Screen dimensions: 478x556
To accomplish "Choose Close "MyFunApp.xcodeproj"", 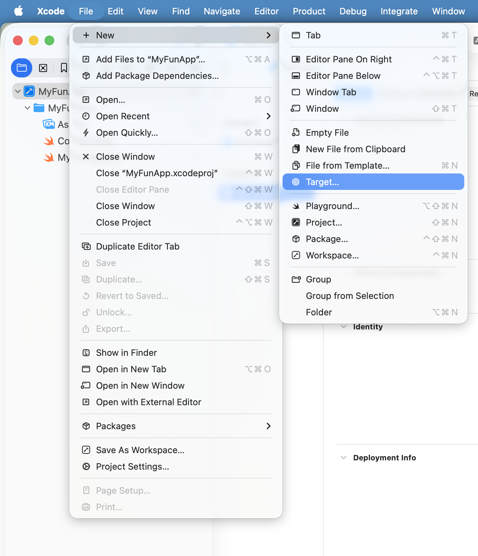I will tap(176, 173).
